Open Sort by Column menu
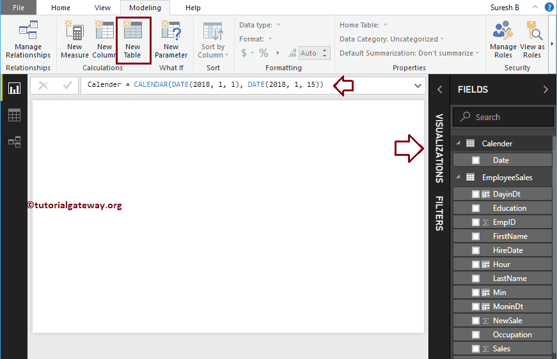The width and height of the screenshot is (557, 359). (x=213, y=40)
